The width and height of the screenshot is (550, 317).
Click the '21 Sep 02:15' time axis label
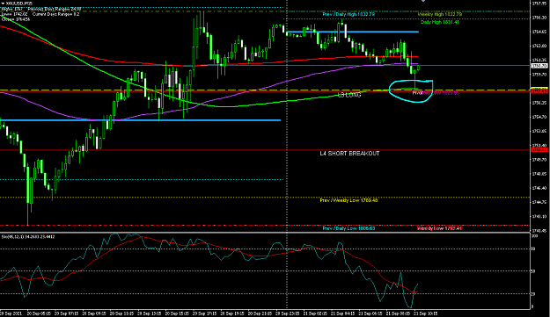tap(315, 313)
